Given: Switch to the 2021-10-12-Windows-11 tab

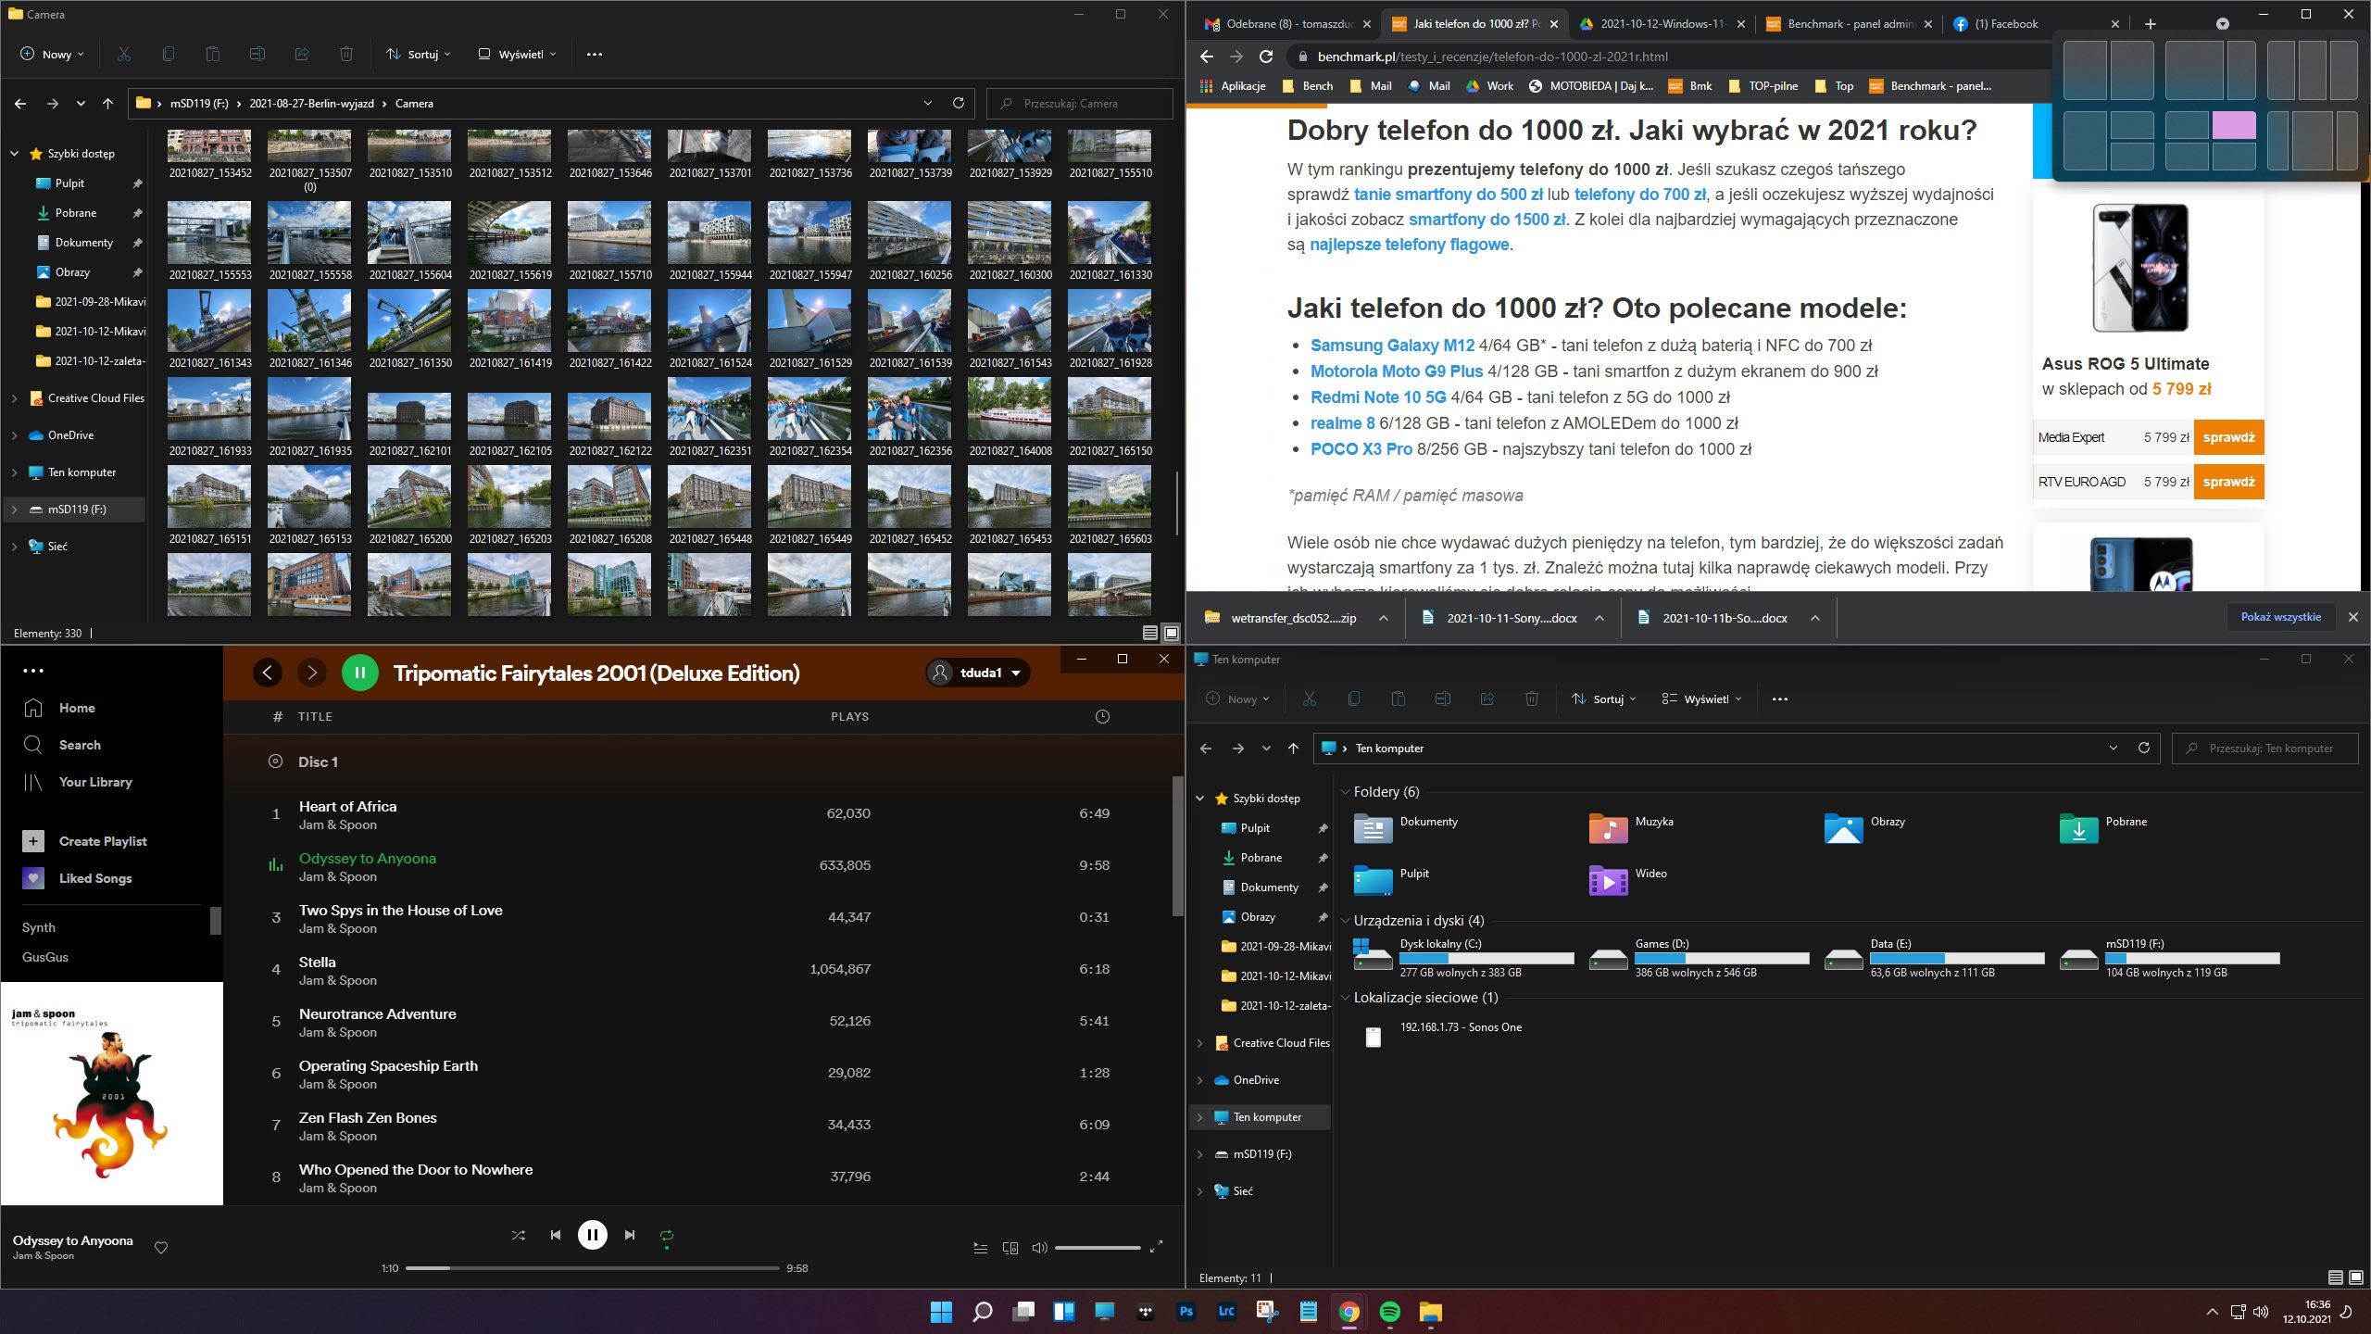Looking at the screenshot, I should click(1660, 24).
